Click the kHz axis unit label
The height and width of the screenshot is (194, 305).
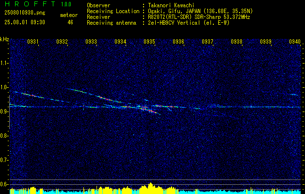coord(4,39)
